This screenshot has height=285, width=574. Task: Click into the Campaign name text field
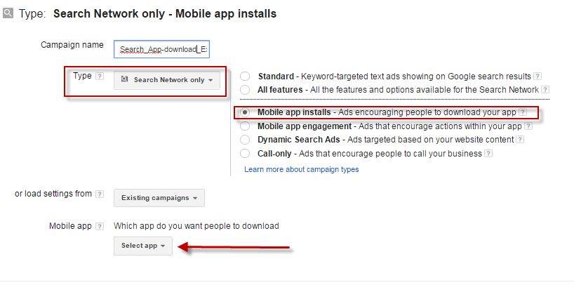coord(161,49)
